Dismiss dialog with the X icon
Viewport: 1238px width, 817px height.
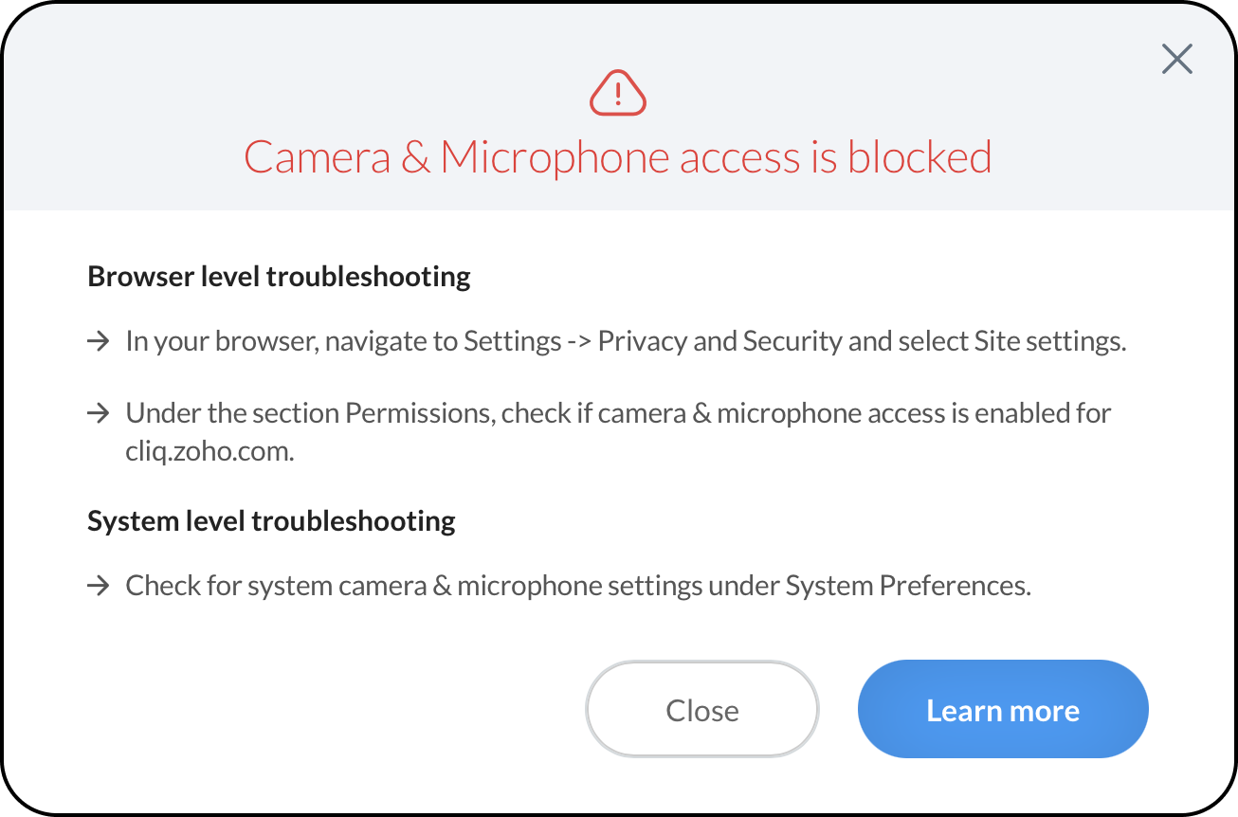1176,60
